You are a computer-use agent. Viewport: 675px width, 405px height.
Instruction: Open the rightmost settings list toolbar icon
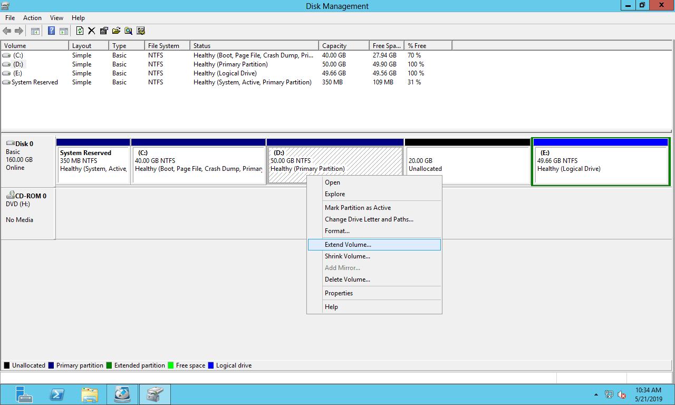[141, 31]
